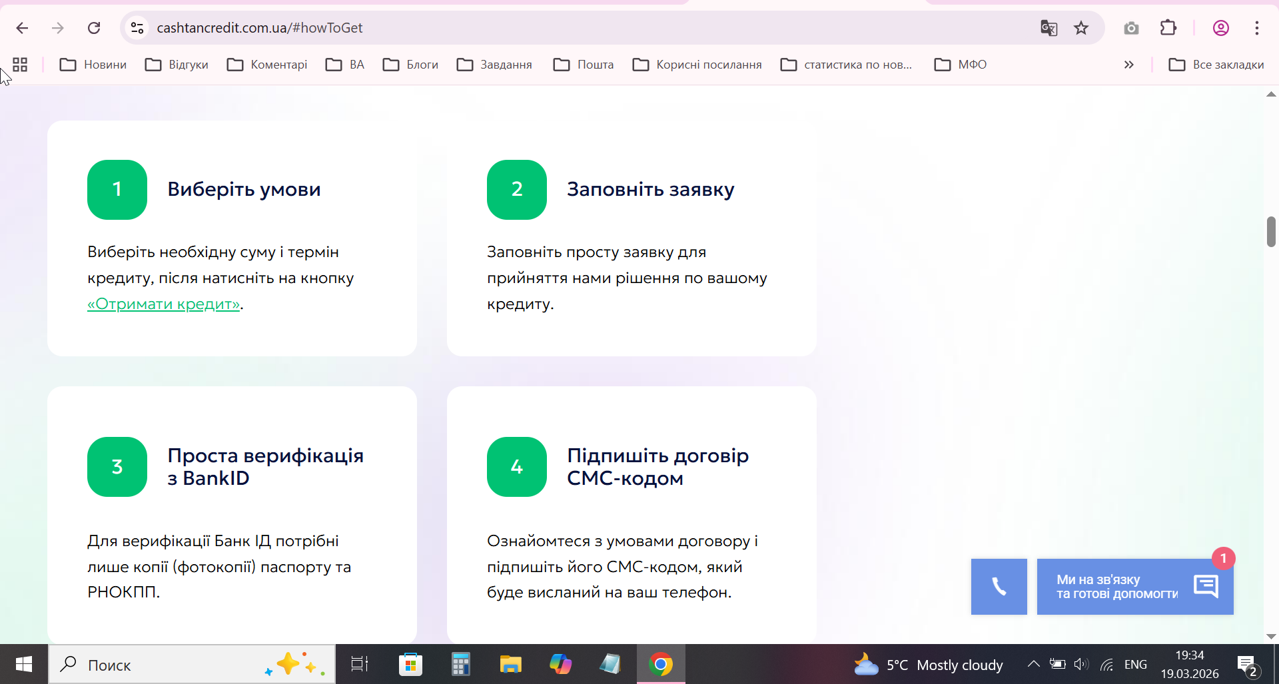The width and height of the screenshot is (1279, 684).
Task: Switch the ENG input language
Action: (x=1136, y=665)
